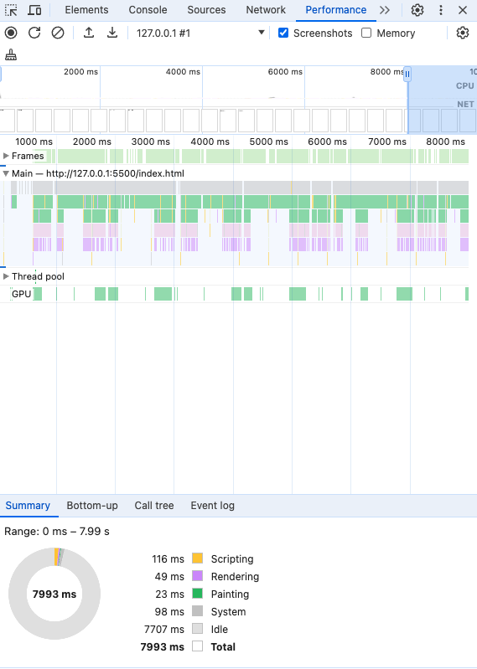Image resolution: width=477 pixels, height=669 pixels.
Task: Collapse the Main thread track
Action: tap(6, 173)
